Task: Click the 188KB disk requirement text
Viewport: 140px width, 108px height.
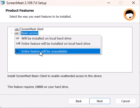Action: [x=38, y=87]
